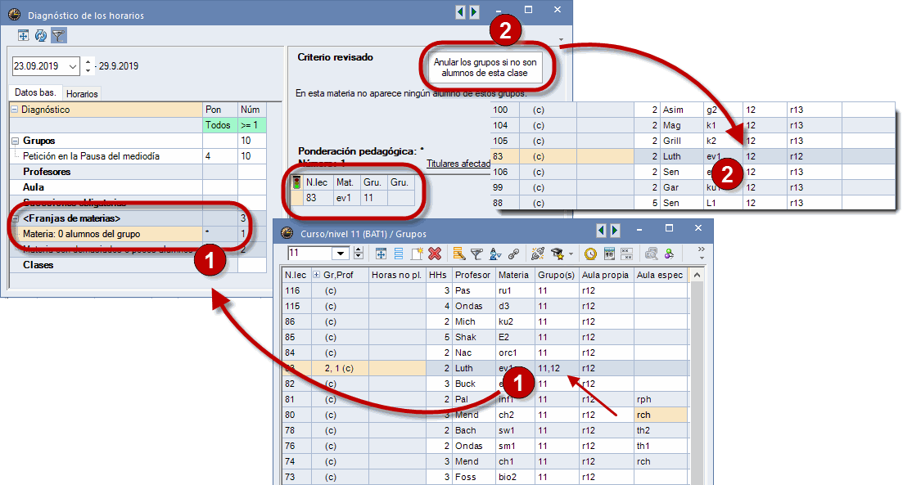Click the sort A-Z icon
This screenshot has height=485, width=903.
coord(494,254)
